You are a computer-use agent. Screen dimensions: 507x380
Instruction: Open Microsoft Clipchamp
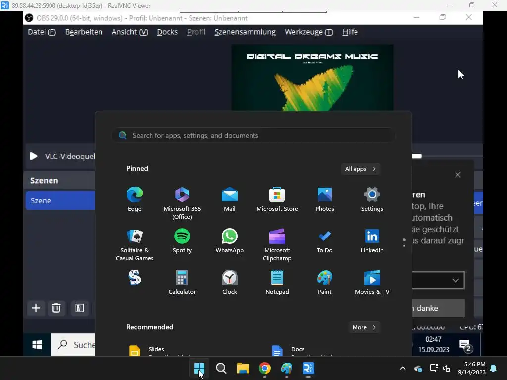point(277,244)
